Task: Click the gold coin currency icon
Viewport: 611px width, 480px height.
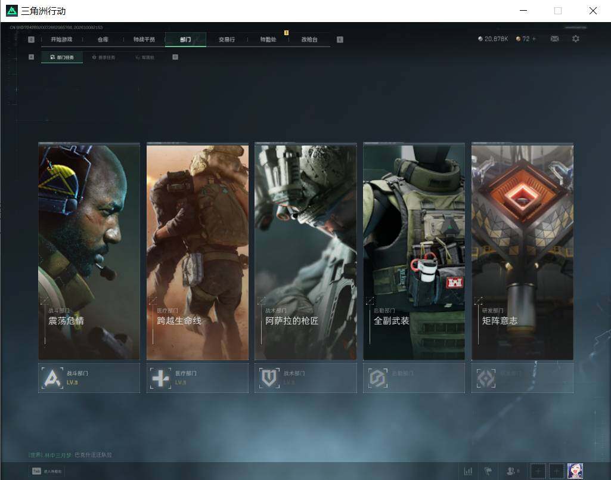Action: pyautogui.click(x=518, y=39)
